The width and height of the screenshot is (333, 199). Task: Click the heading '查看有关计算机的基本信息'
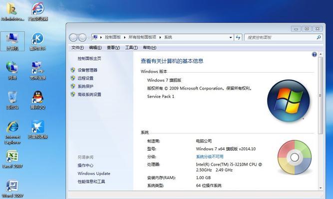(x=172, y=61)
